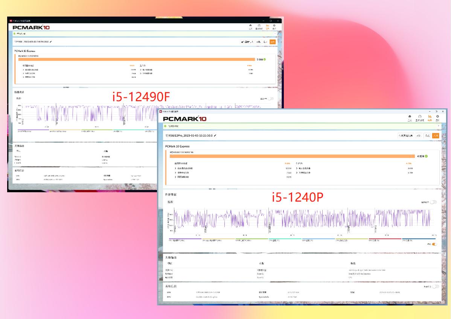Screen dimensions: 451x319
Task: Expand the notification bar chevron in i5-1240P window
Action: coord(438,126)
